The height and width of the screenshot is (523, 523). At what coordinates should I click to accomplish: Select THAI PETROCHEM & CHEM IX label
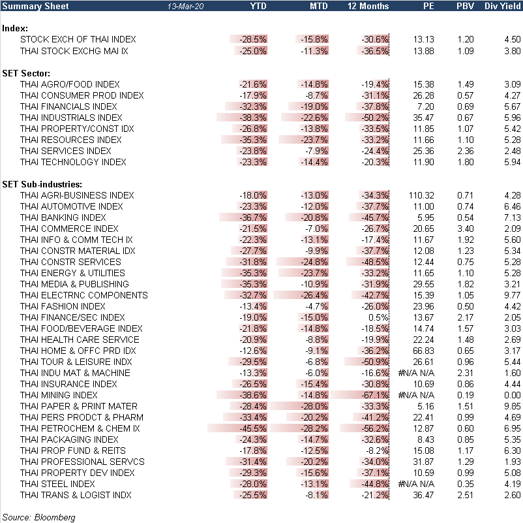pos(80,428)
